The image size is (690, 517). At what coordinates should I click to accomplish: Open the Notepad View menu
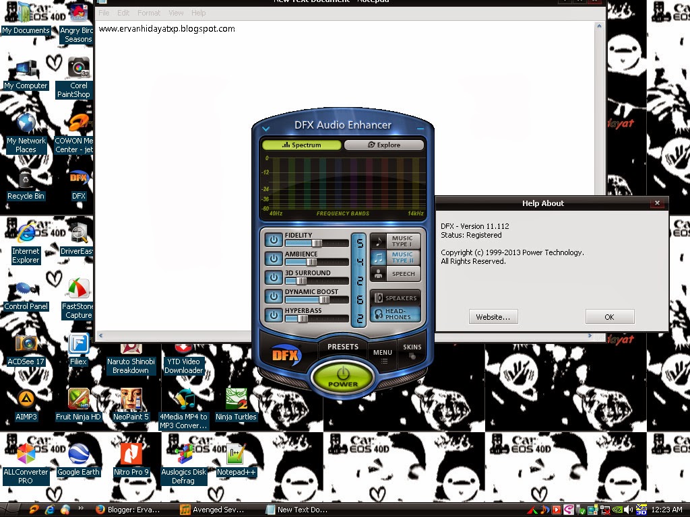pos(176,13)
